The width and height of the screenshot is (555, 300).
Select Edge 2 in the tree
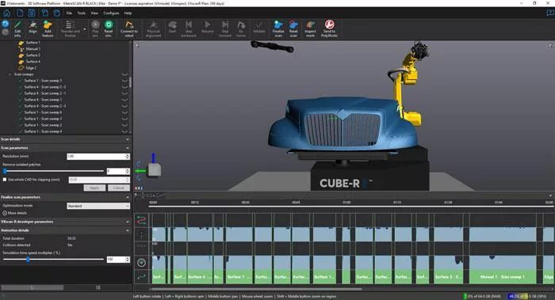click(x=31, y=68)
